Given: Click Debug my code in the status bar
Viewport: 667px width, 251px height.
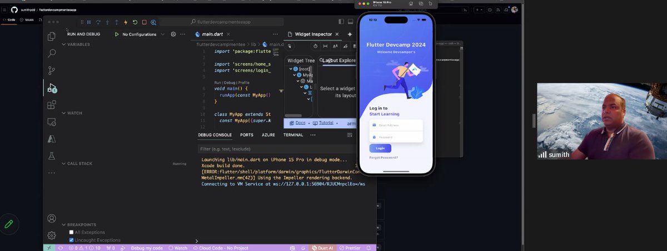Looking at the screenshot, I should (x=147, y=248).
